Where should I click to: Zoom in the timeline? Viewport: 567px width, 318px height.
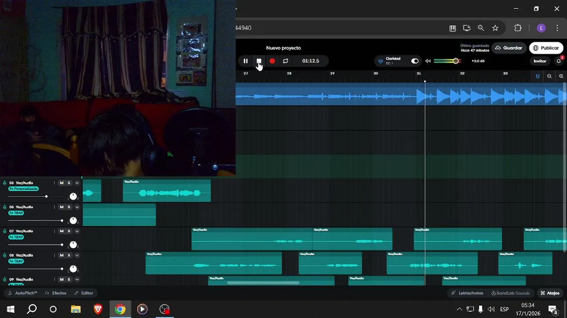(x=561, y=76)
